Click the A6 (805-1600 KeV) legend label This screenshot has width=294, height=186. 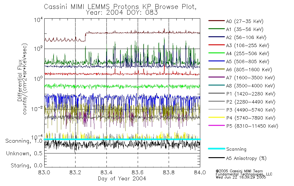(x=249, y=70)
